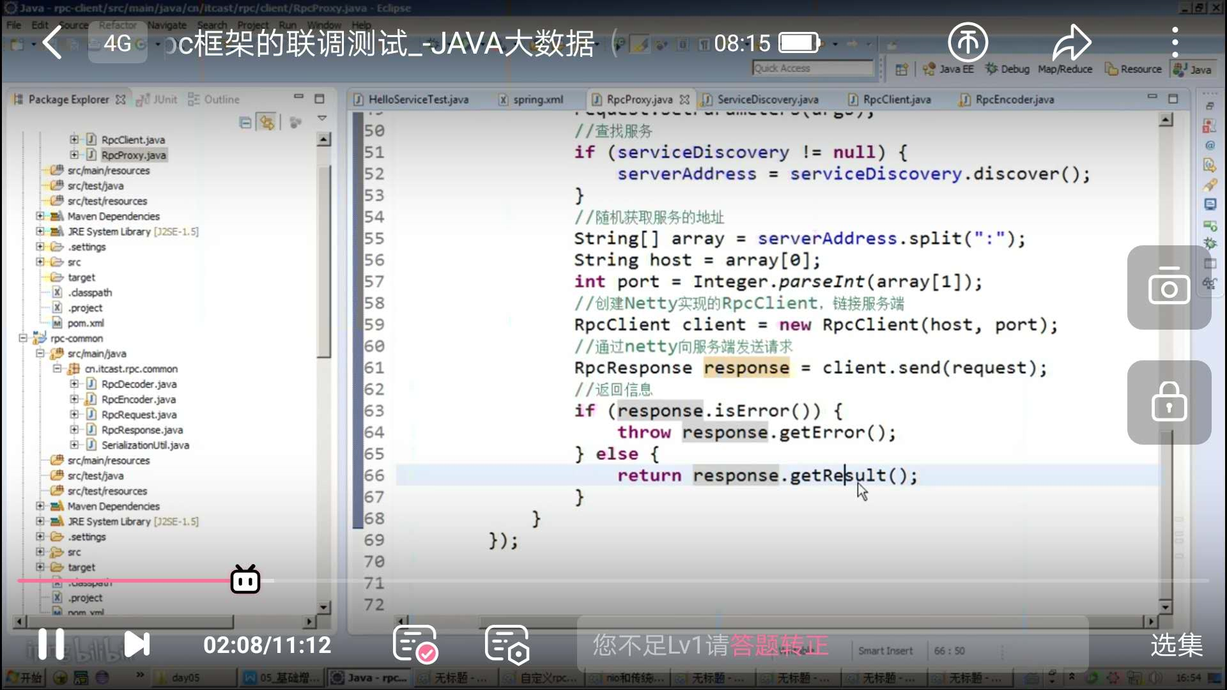Screen dimensions: 1227x690
Task: Open the Search menu
Action: pyautogui.click(x=212, y=25)
